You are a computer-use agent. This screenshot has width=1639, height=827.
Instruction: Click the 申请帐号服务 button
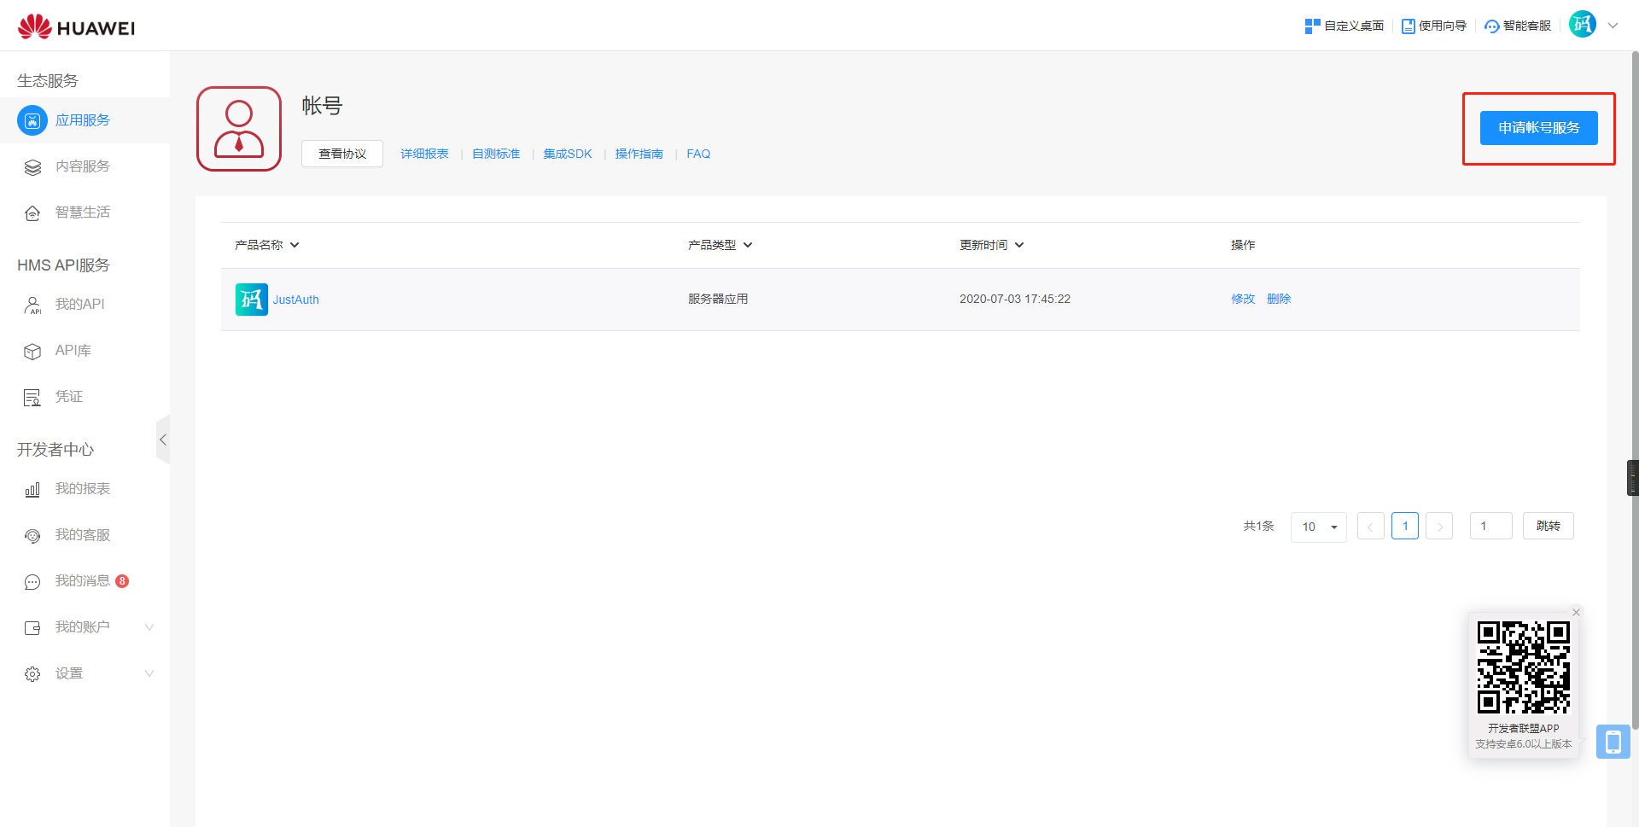pyautogui.click(x=1538, y=128)
